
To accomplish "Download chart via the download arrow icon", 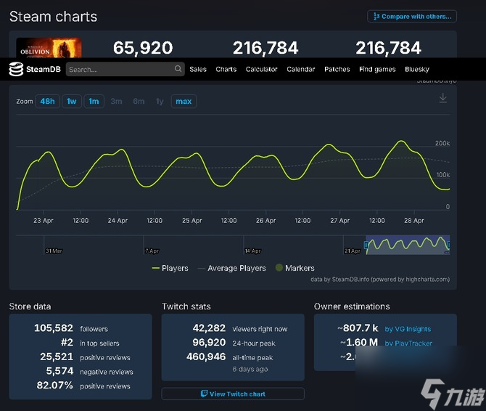I will [443, 98].
